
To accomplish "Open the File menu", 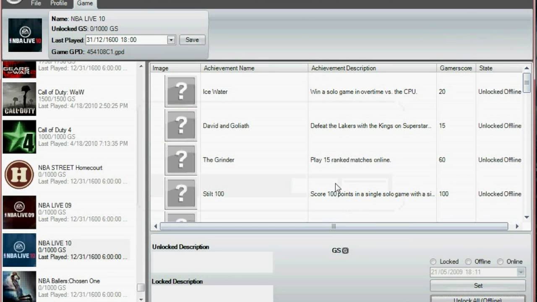I will (x=36, y=3).
